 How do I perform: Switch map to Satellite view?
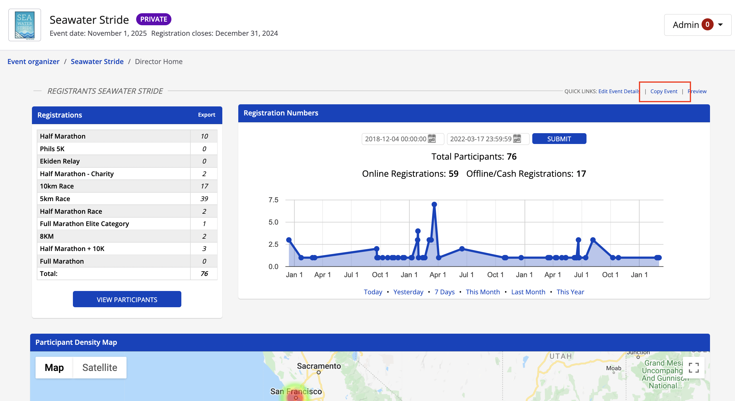click(100, 367)
